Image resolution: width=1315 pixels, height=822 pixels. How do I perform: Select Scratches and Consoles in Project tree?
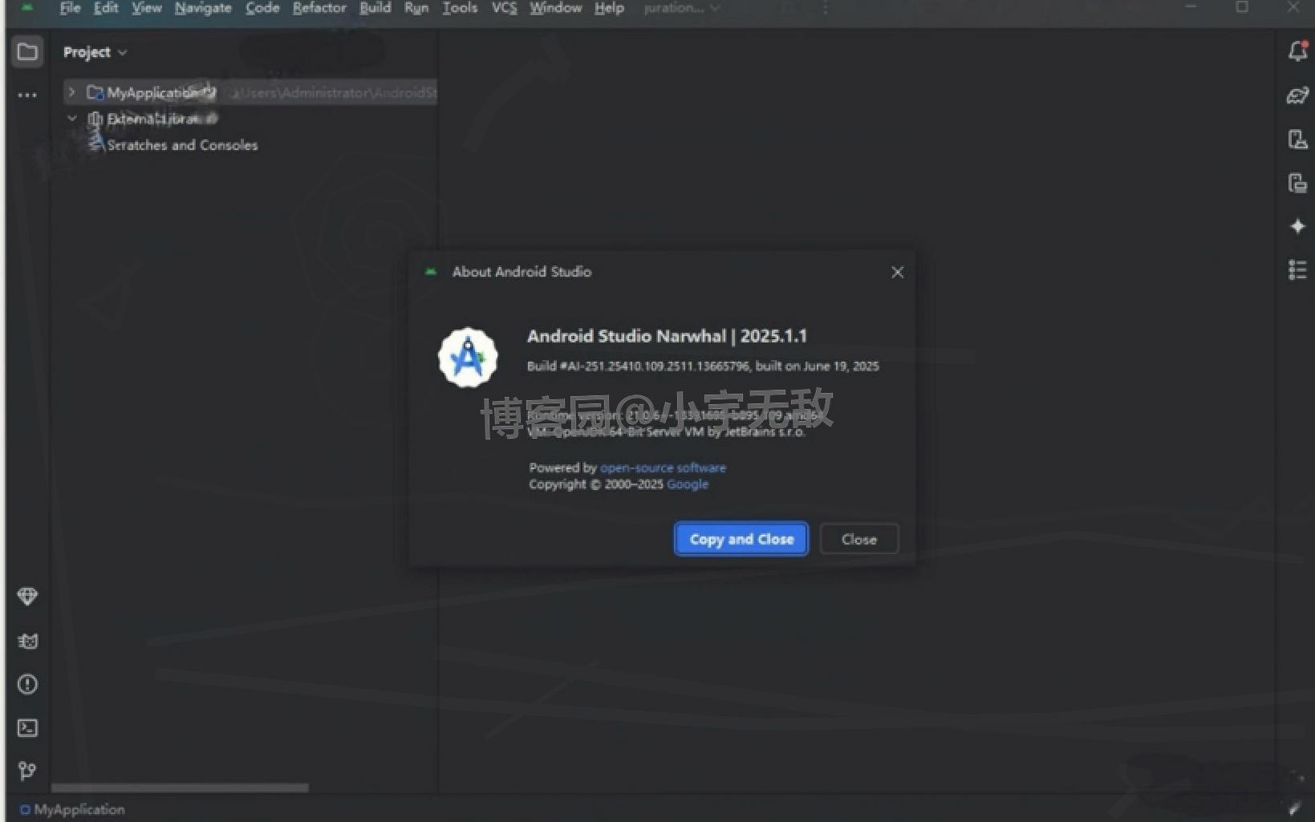(183, 145)
